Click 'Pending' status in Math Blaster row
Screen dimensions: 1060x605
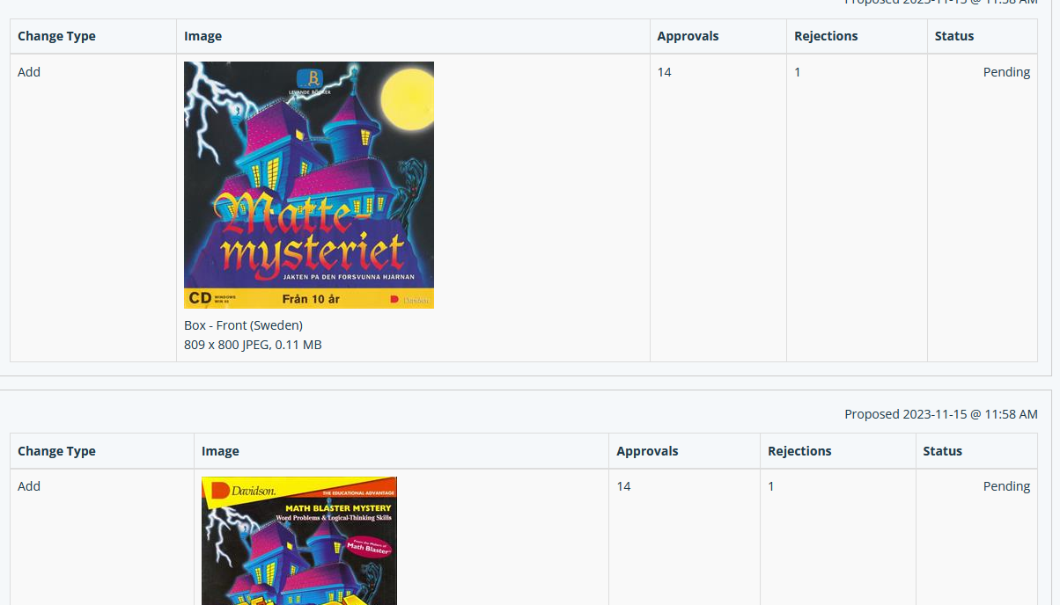1006,486
